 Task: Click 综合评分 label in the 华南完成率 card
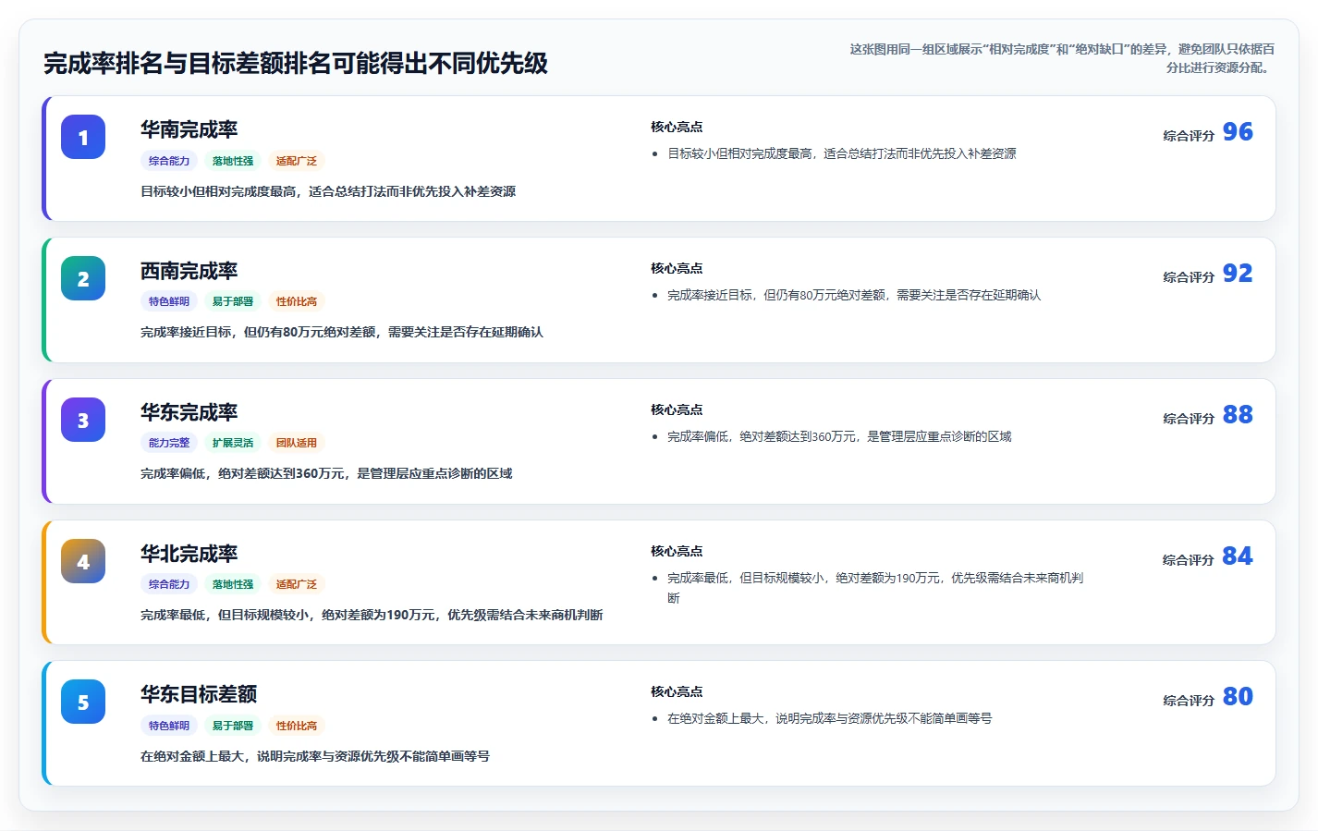[1189, 136]
